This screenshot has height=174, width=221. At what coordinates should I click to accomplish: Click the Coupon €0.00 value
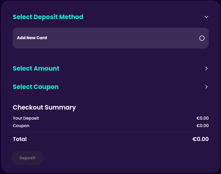click(x=202, y=126)
